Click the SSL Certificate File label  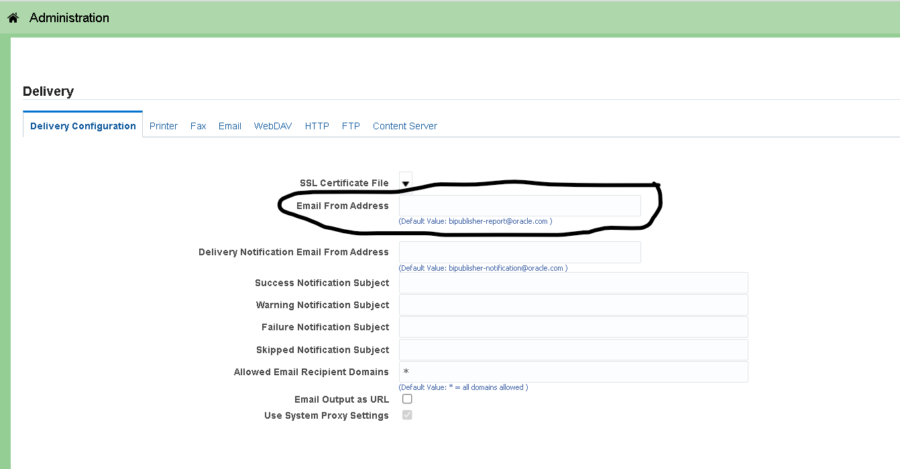pos(344,183)
